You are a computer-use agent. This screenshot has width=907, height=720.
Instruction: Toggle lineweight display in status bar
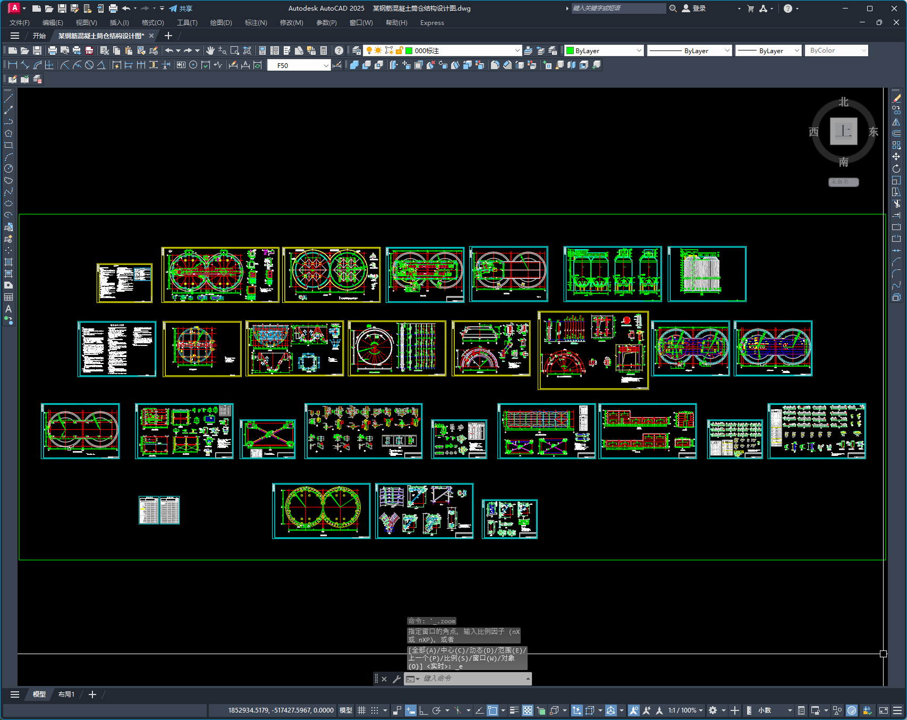[x=514, y=710]
